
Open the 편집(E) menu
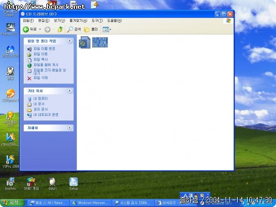point(44,20)
